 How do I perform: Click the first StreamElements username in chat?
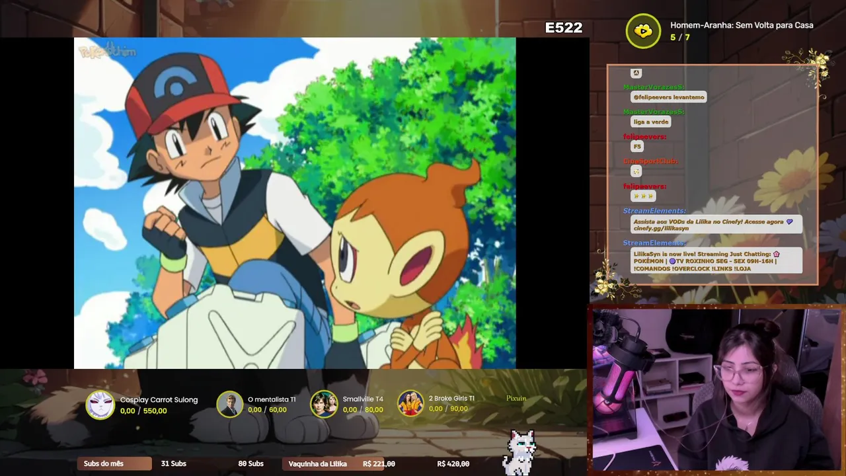tap(654, 211)
